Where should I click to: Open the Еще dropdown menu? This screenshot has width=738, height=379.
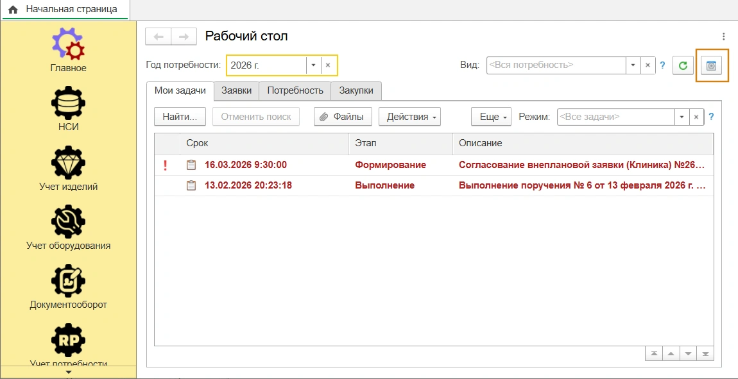coord(492,117)
